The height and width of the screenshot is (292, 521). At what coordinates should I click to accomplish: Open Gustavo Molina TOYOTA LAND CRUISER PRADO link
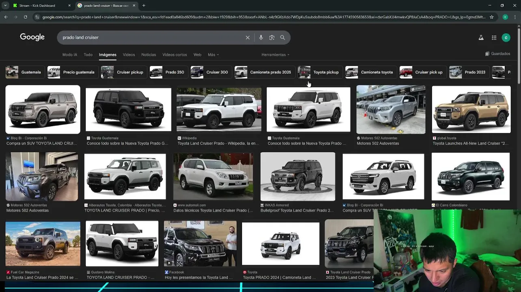[x=121, y=277]
